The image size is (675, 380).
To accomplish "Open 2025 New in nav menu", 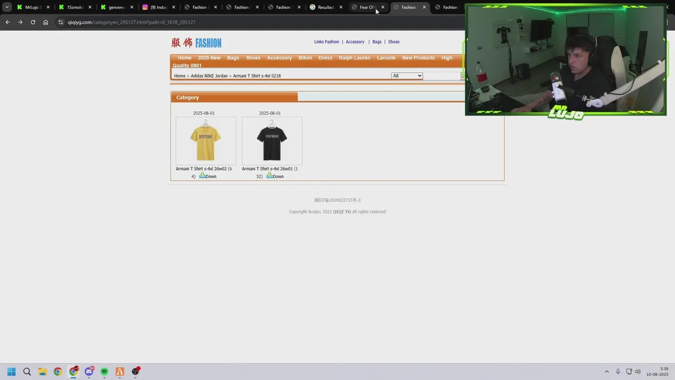I will pos(209,58).
